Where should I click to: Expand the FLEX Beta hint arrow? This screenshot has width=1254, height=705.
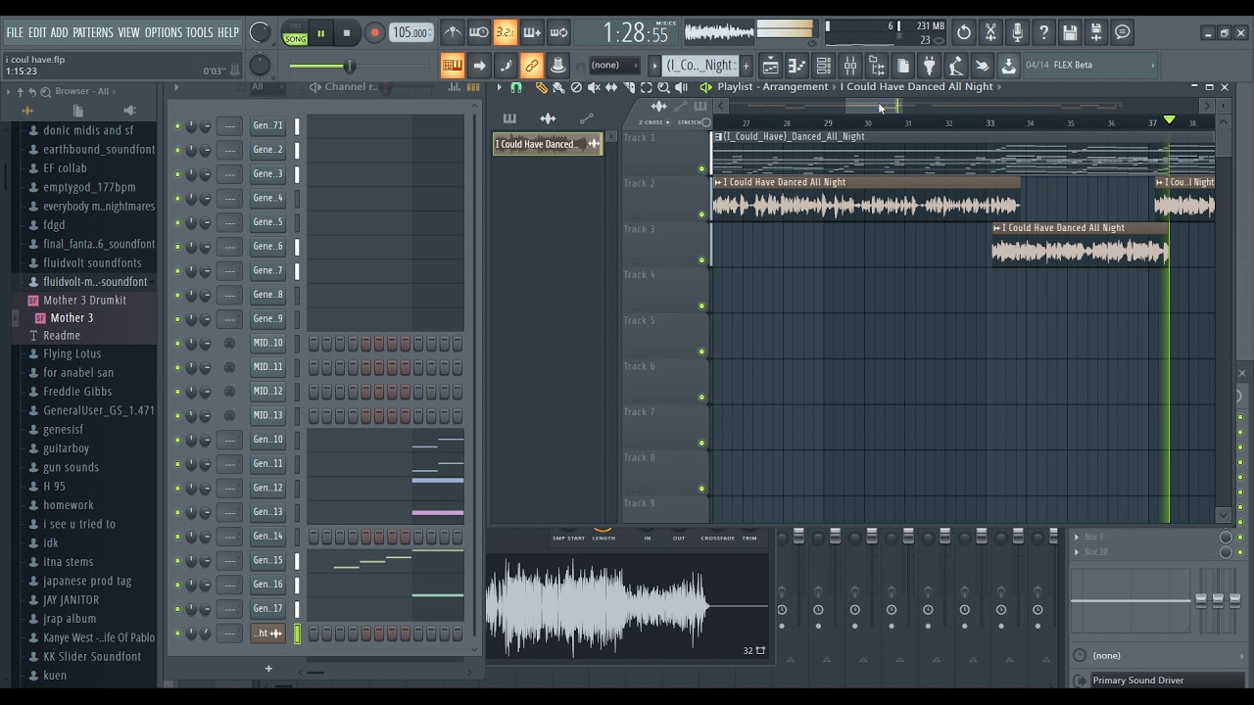[1152, 66]
